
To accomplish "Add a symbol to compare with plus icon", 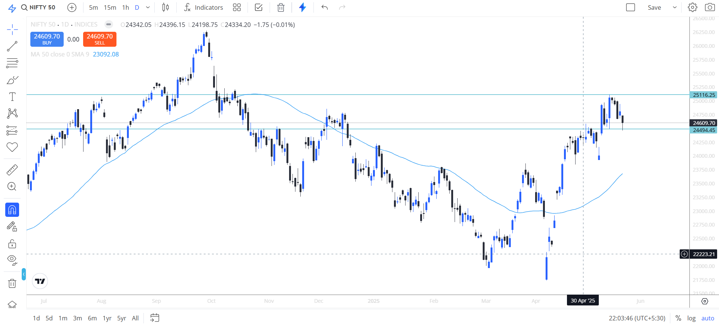I will click(72, 7).
